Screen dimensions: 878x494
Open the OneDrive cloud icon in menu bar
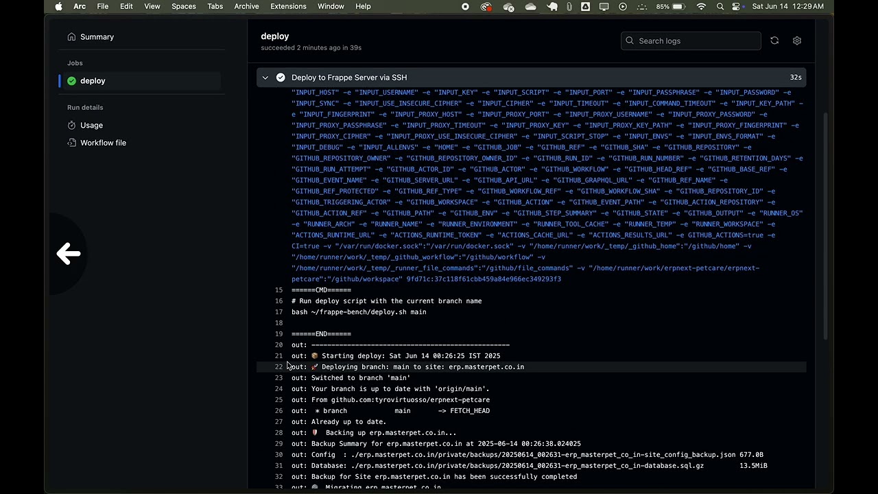tap(531, 6)
